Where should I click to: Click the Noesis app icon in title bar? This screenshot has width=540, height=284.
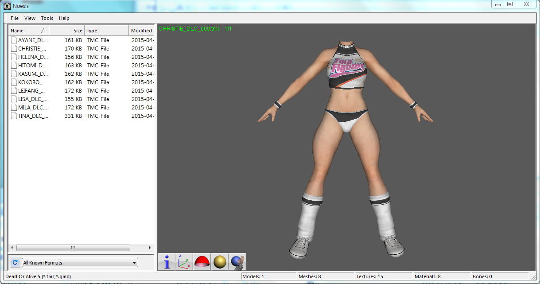tap(7, 6)
